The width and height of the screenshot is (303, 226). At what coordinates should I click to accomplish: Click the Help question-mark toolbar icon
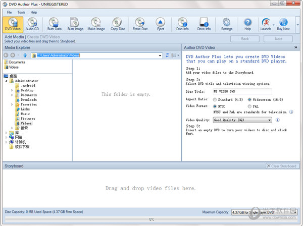(x=247, y=24)
